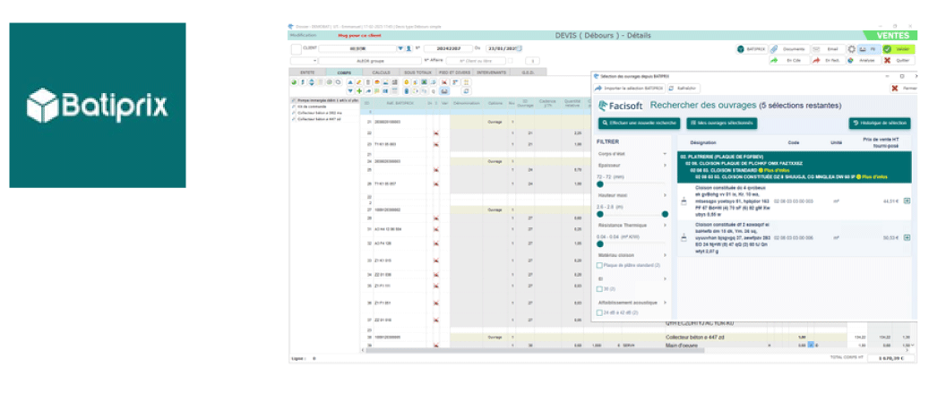Click the blue up-triangle icon in the Corps toolbar
The height and width of the screenshot is (402, 946).
click(x=350, y=82)
